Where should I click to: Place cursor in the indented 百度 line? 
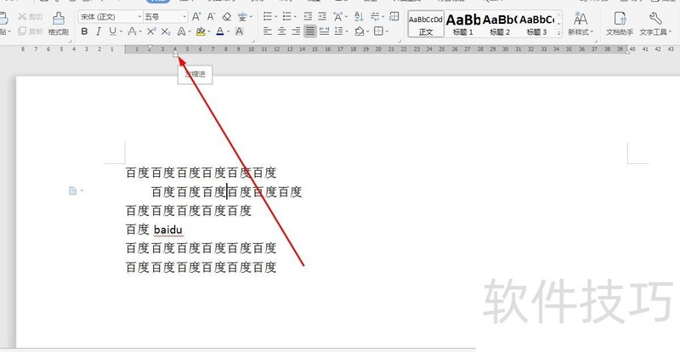pos(226,192)
